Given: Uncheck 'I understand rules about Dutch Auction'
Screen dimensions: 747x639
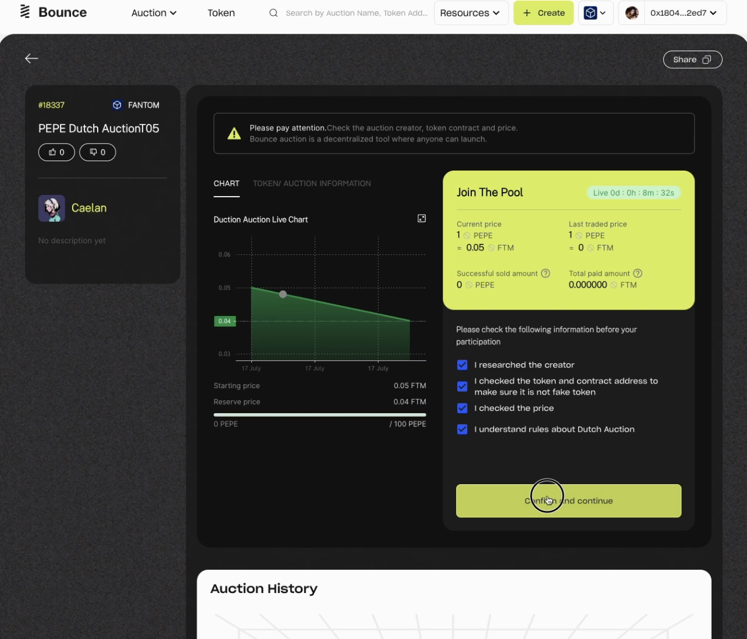Looking at the screenshot, I should 463,429.
